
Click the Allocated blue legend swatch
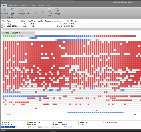coord(3,122)
